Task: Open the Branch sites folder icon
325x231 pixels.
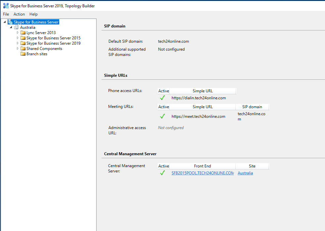Action: [x=23, y=54]
